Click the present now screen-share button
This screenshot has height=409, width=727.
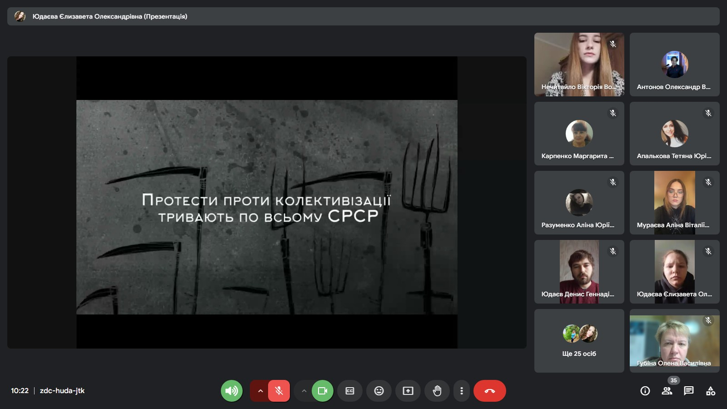pos(408,391)
